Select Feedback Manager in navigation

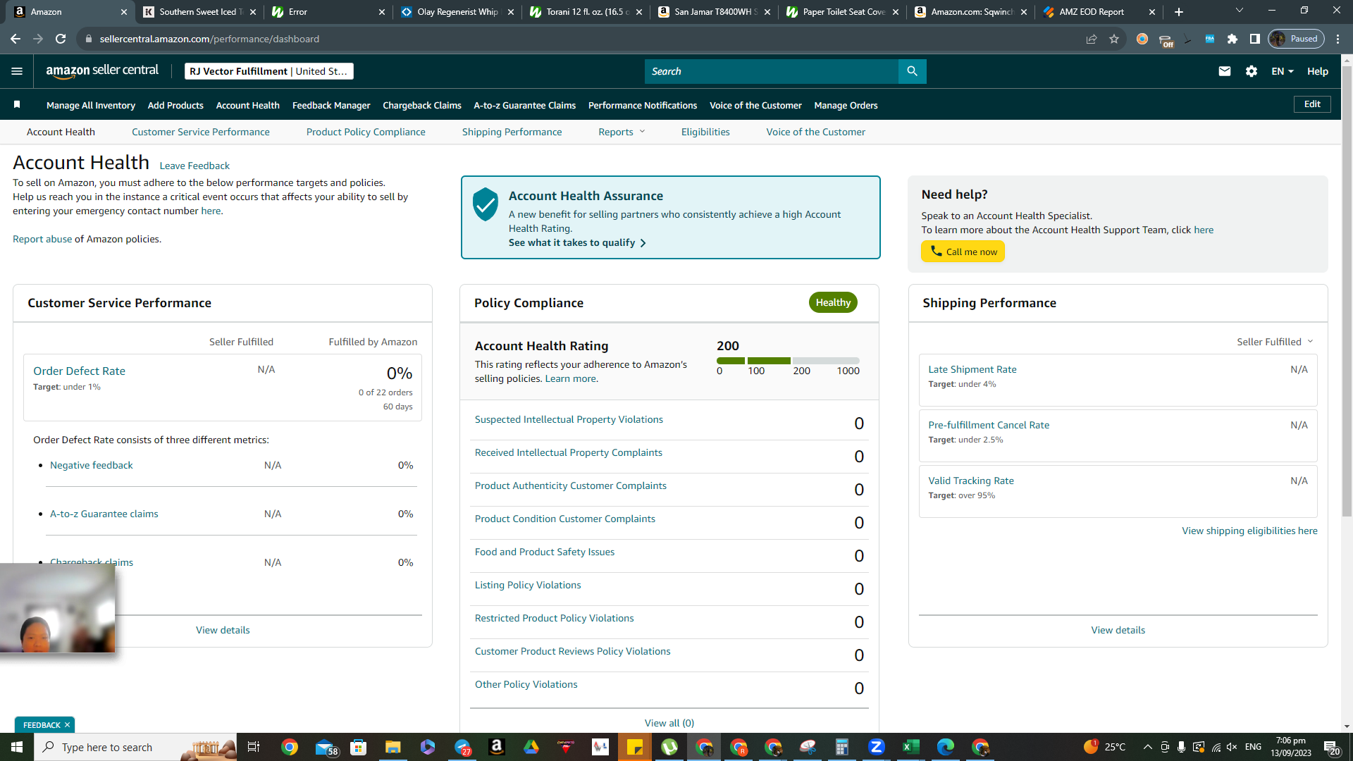click(x=331, y=105)
